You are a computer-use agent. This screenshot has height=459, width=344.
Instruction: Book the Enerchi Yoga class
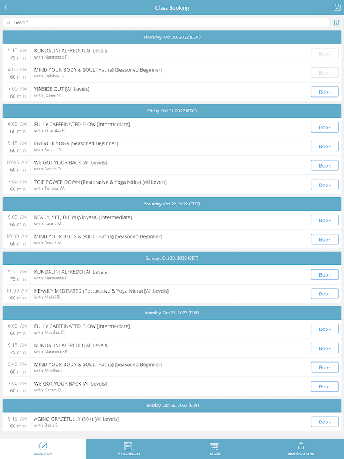(325, 146)
